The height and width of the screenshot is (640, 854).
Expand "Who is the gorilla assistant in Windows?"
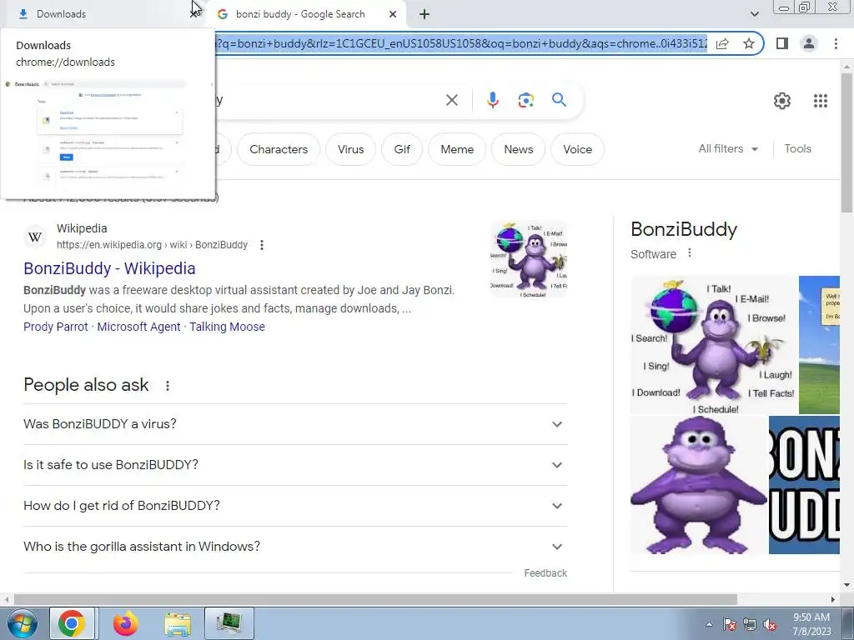point(295,547)
